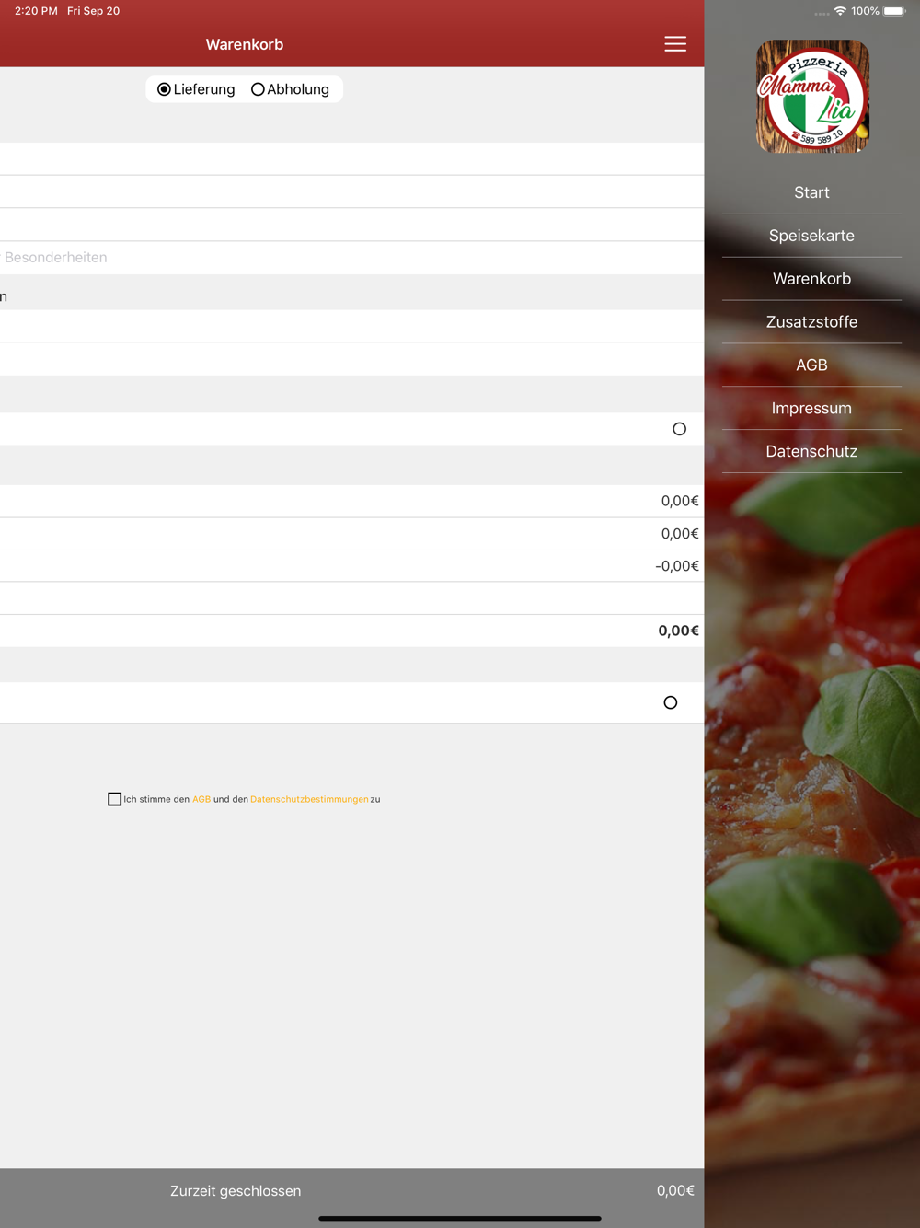The width and height of the screenshot is (920, 1228).
Task: Close the side menu via hamburger icon
Action: pos(675,44)
